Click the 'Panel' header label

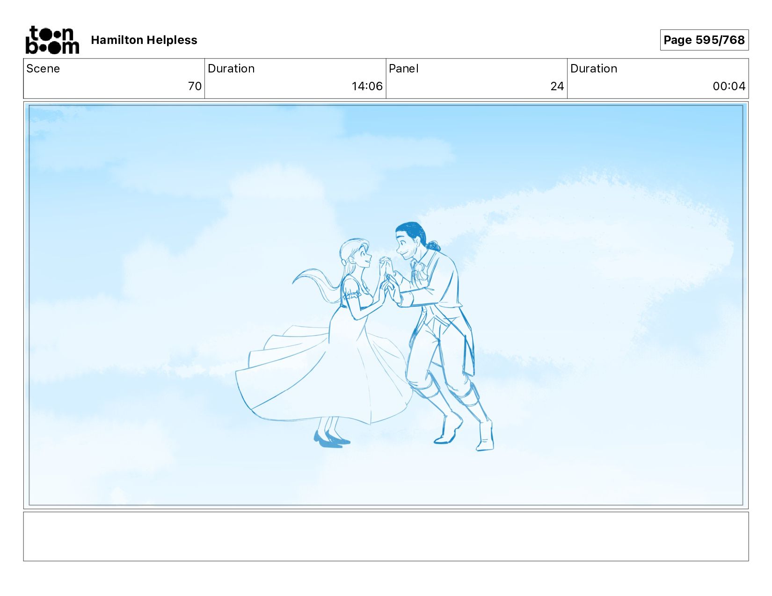pos(403,69)
